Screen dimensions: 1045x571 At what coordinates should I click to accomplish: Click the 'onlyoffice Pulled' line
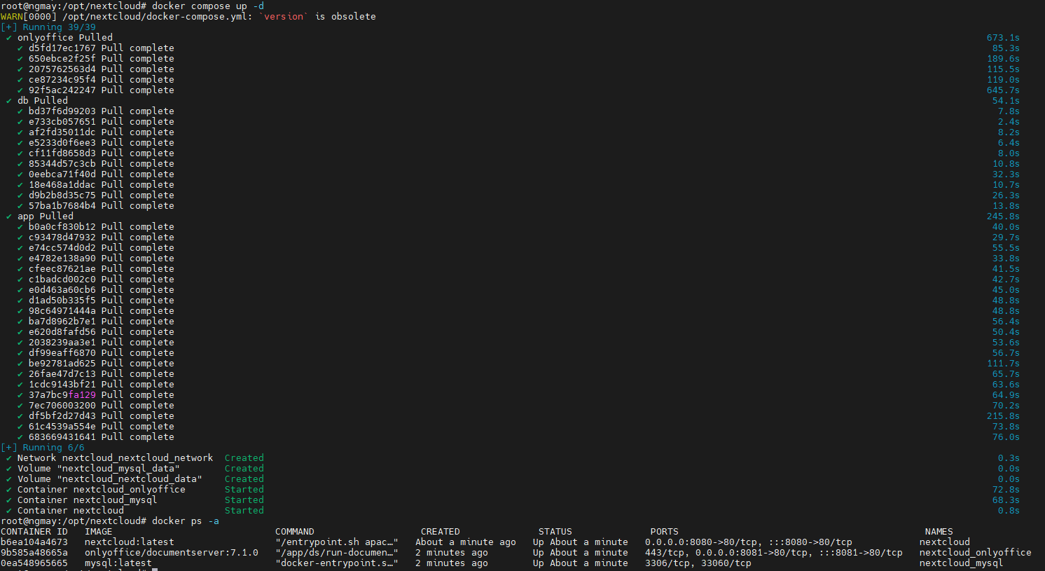click(x=65, y=37)
